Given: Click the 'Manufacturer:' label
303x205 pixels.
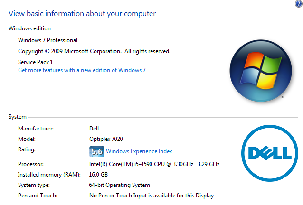Looking at the screenshot, I should 36,128.
